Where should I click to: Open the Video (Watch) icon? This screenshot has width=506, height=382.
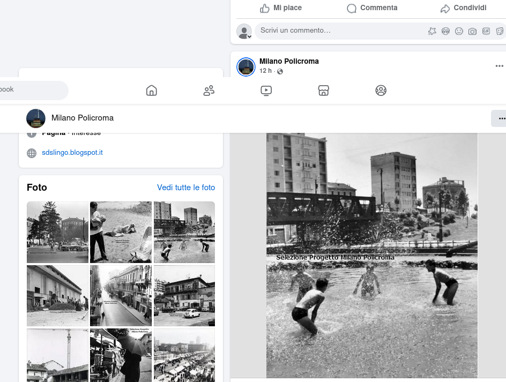pos(266,91)
